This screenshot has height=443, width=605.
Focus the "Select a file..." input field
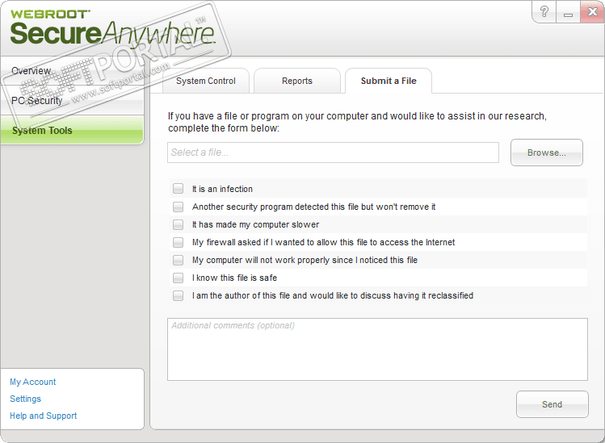pyautogui.click(x=333, y=153)
